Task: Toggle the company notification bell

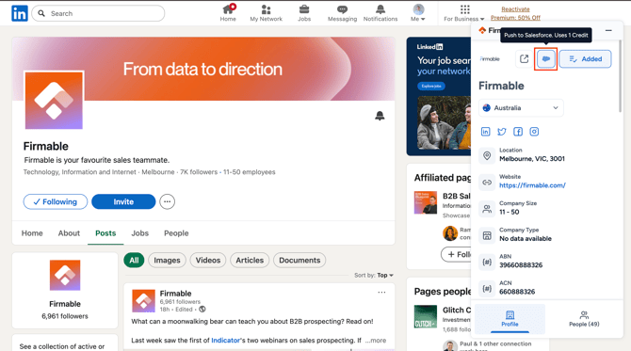Action: click(x=380, y=116)
